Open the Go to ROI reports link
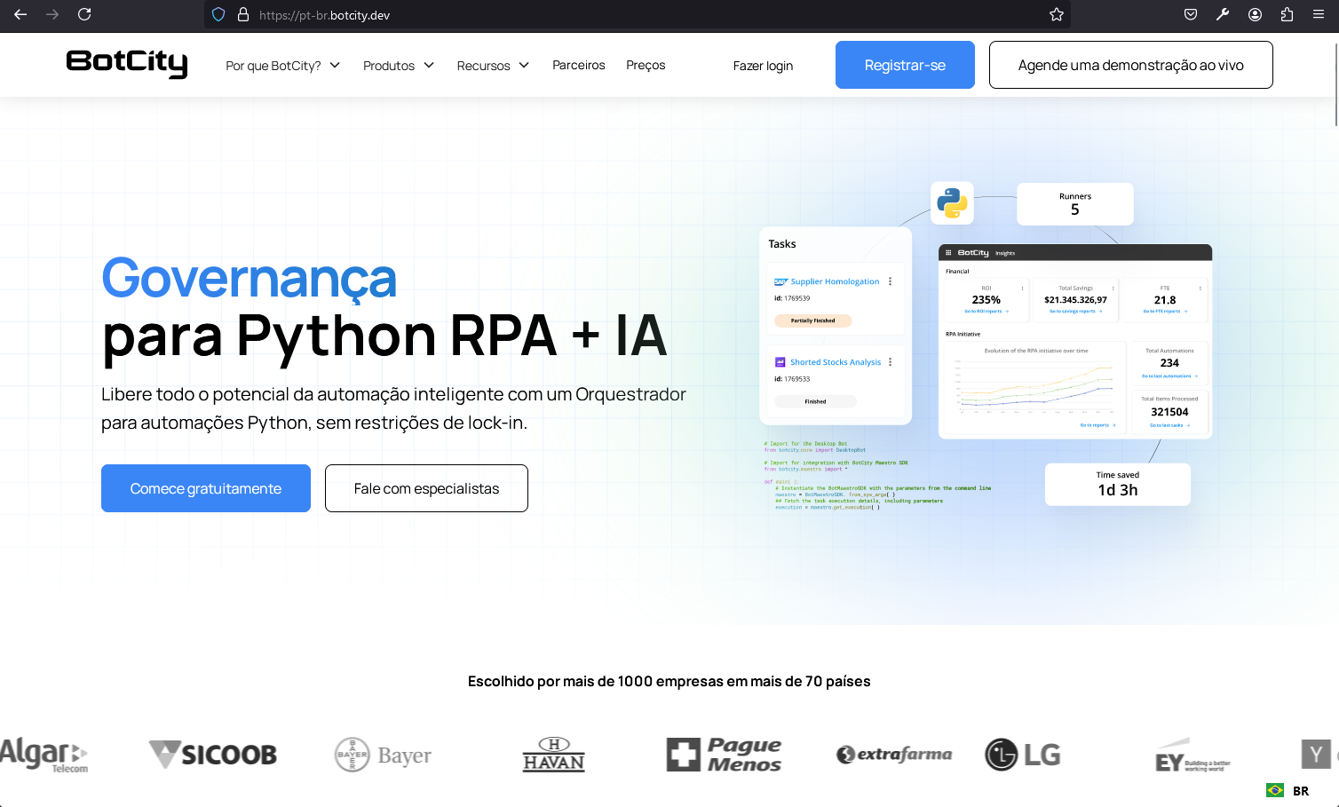 point(982,311)
